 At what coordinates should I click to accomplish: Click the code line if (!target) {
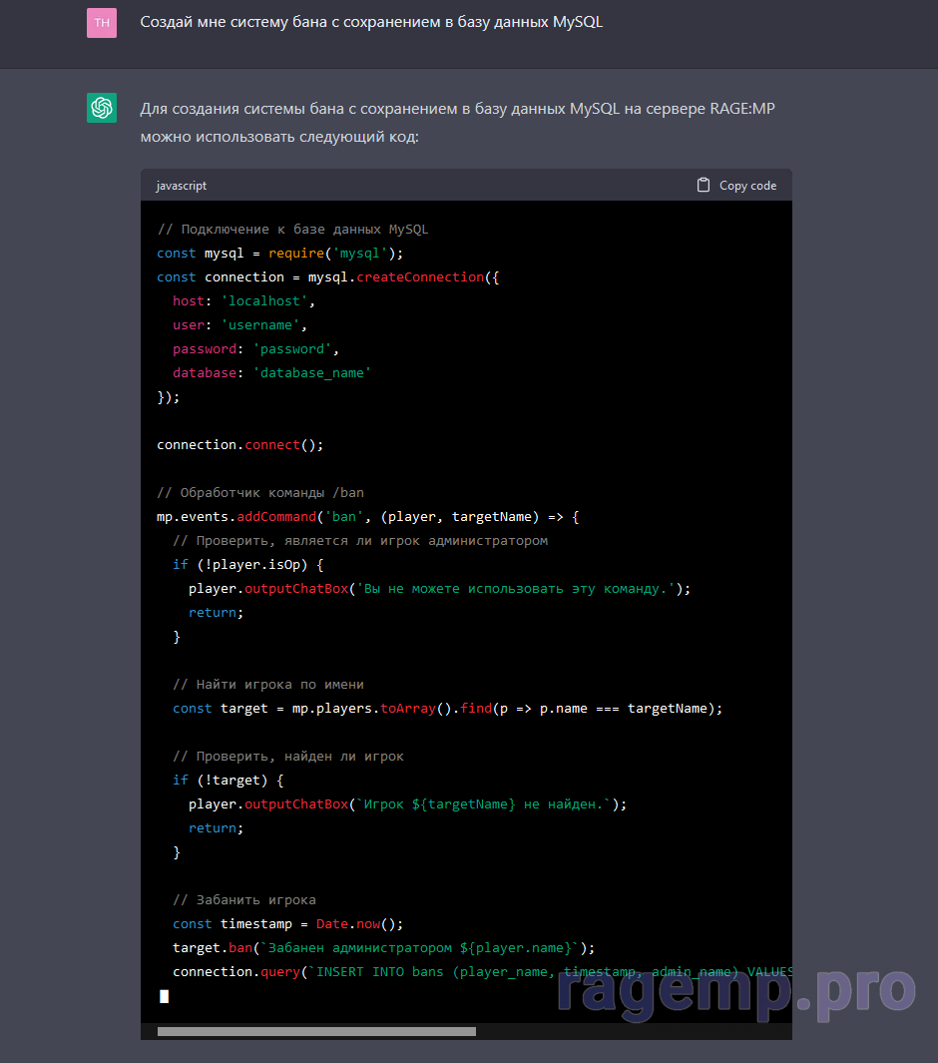[229, 781]
